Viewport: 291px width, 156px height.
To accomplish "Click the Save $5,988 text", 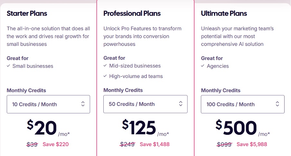I will (252, 144).
